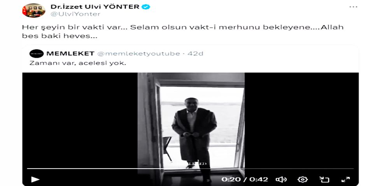Mute the video volume speaker icon

pyautogui.click(x=281, y=179)
